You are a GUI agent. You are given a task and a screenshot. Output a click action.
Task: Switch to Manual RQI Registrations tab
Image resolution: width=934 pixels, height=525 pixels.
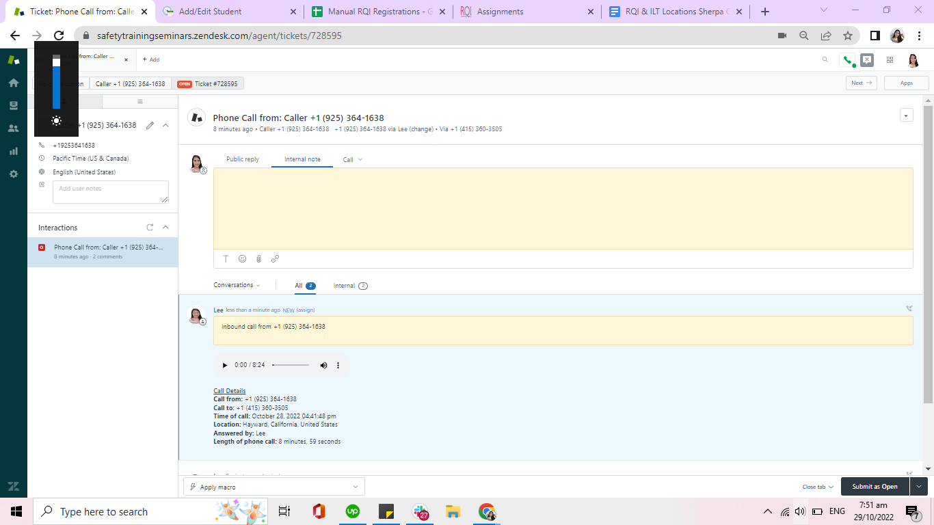point(378,12)
